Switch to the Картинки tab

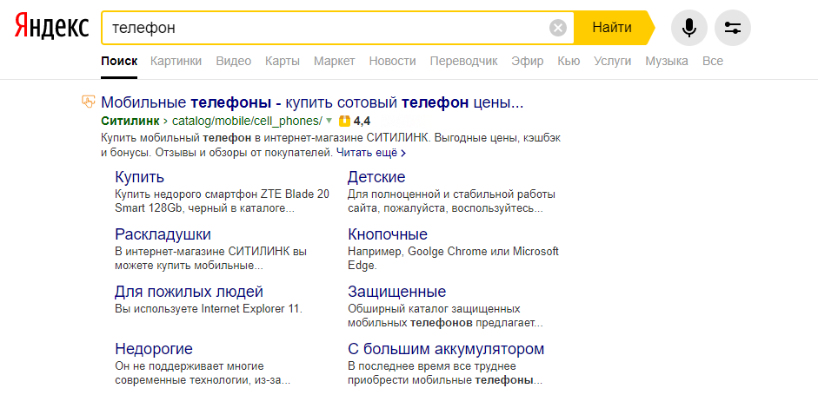(176, 61)
